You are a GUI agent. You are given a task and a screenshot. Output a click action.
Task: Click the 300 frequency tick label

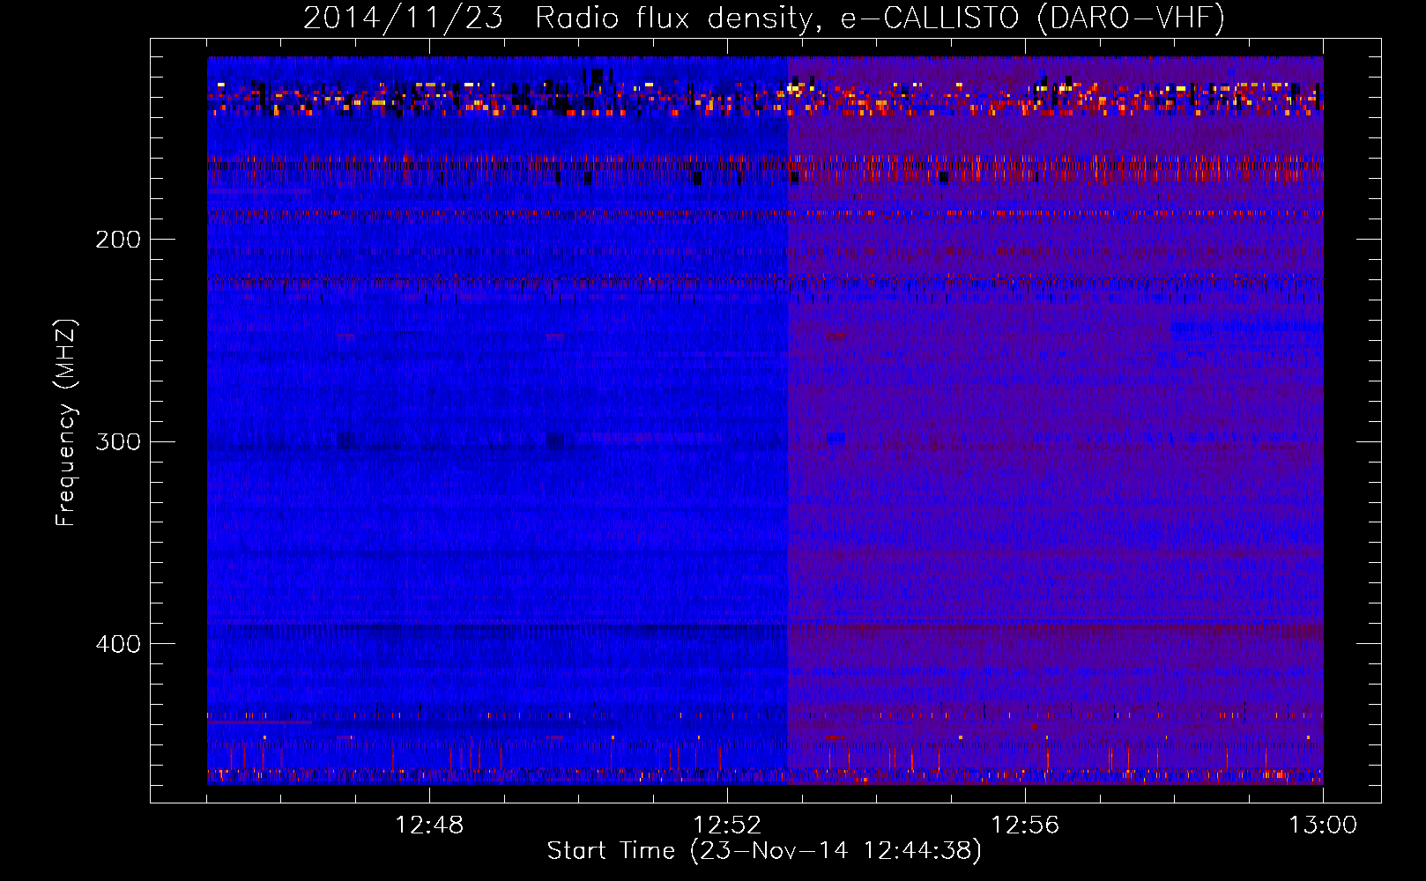tap(118, 441)
